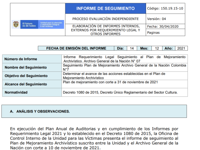The height and width of the screenshot is (150, 200).
Task: Click the 'Paginas' cell
Action: (165, 32)
